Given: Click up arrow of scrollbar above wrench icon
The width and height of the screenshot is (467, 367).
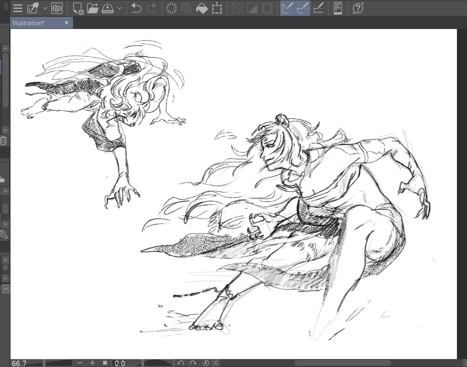Looking at the screenshot, I should click(5, 191).
